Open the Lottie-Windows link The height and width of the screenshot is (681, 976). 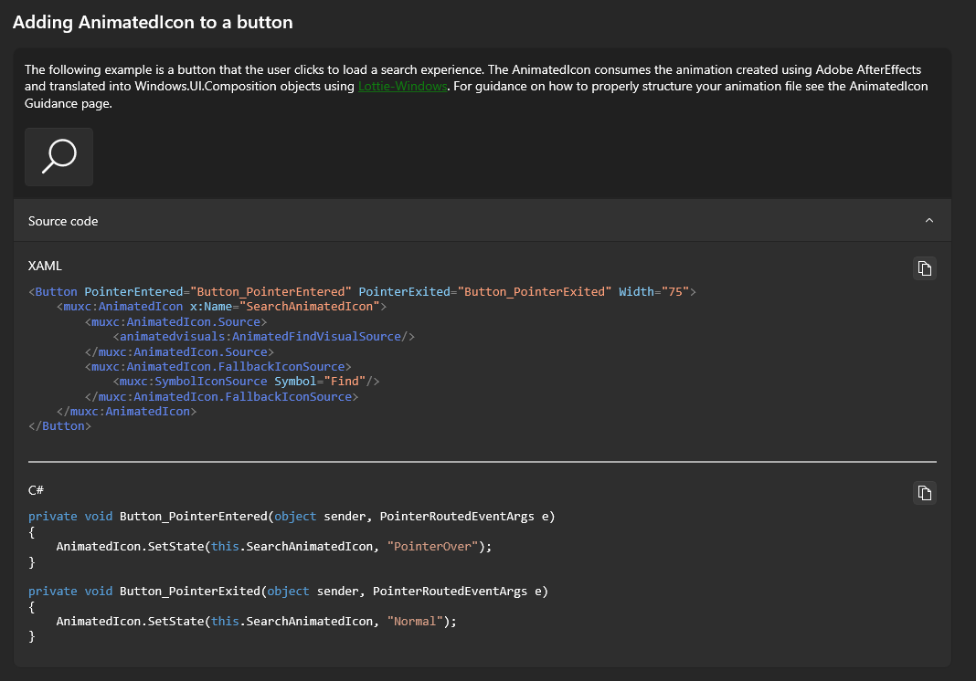pos(402,86)
